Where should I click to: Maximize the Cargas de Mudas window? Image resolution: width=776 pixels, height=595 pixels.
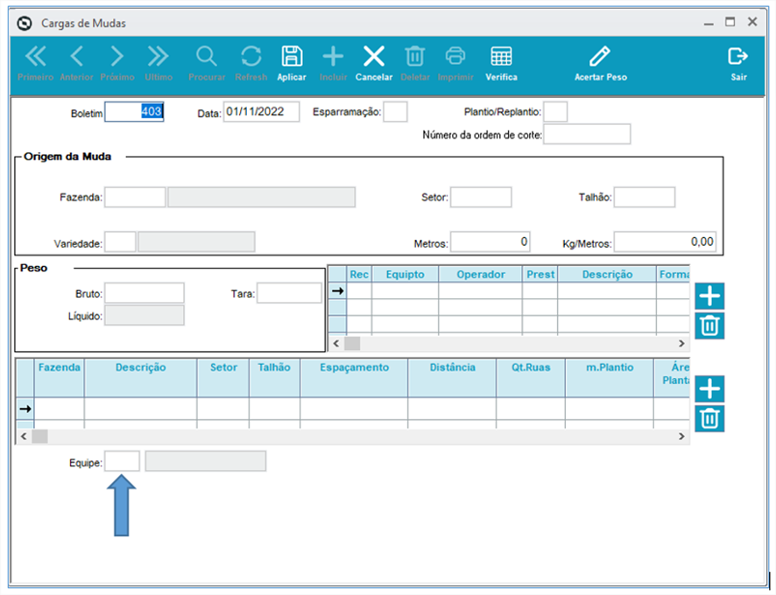tap(730, 22)
